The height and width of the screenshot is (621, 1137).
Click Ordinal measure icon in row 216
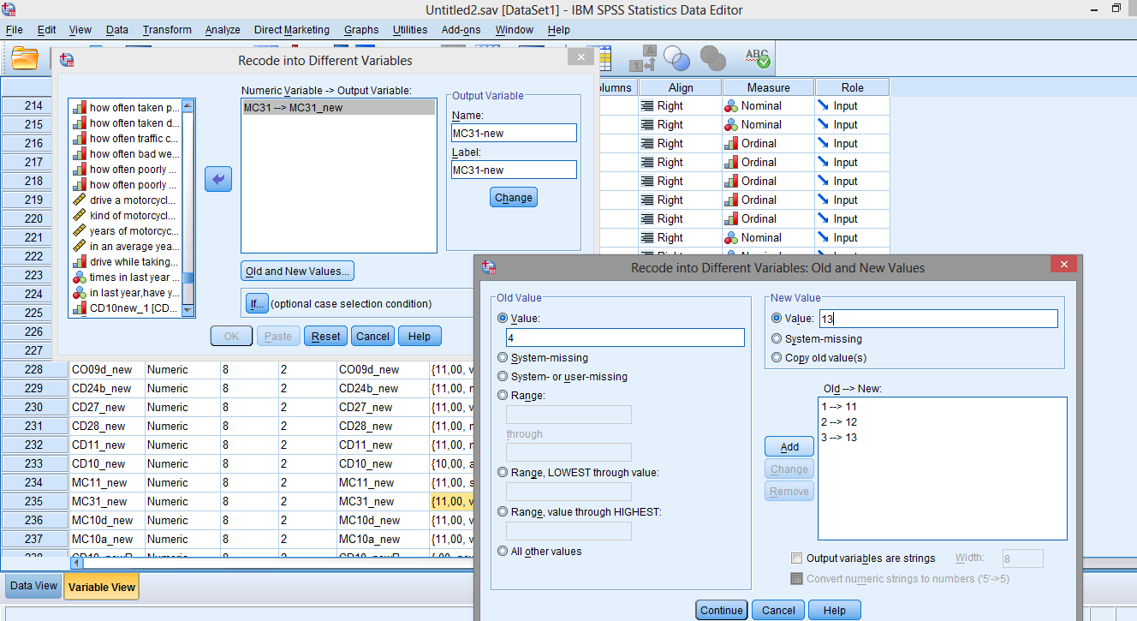(731, 144)
